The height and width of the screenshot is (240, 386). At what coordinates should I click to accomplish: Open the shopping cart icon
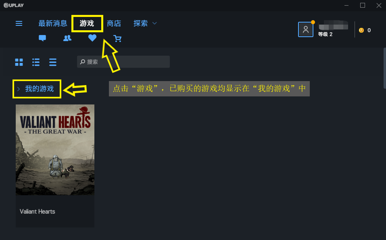click(x=117, y=38)
